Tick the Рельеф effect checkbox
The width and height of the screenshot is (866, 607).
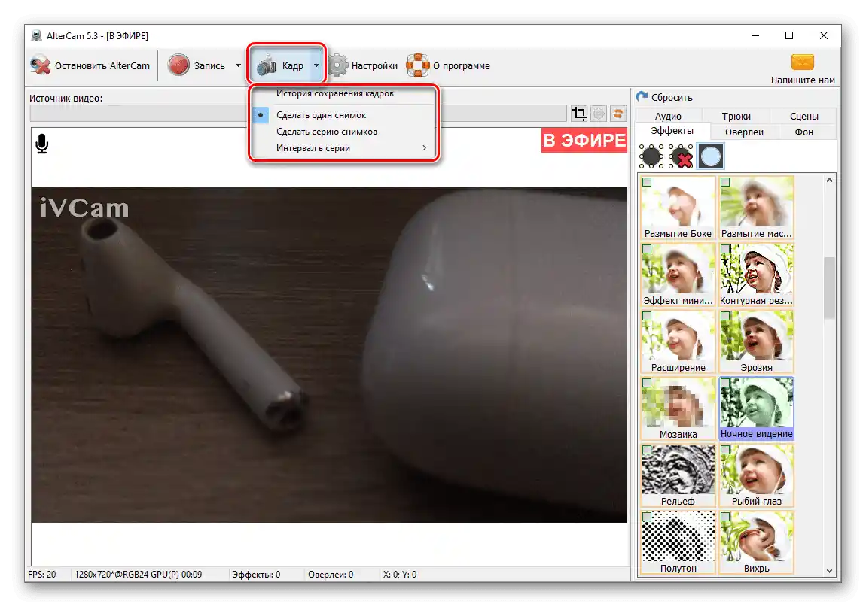(x=648, y=450)
